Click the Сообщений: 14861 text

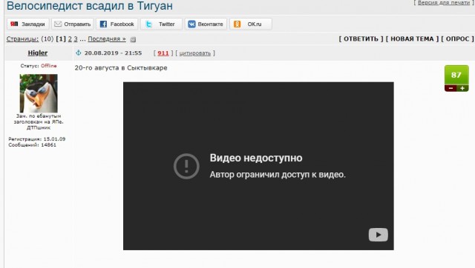(x=33, y=144)
